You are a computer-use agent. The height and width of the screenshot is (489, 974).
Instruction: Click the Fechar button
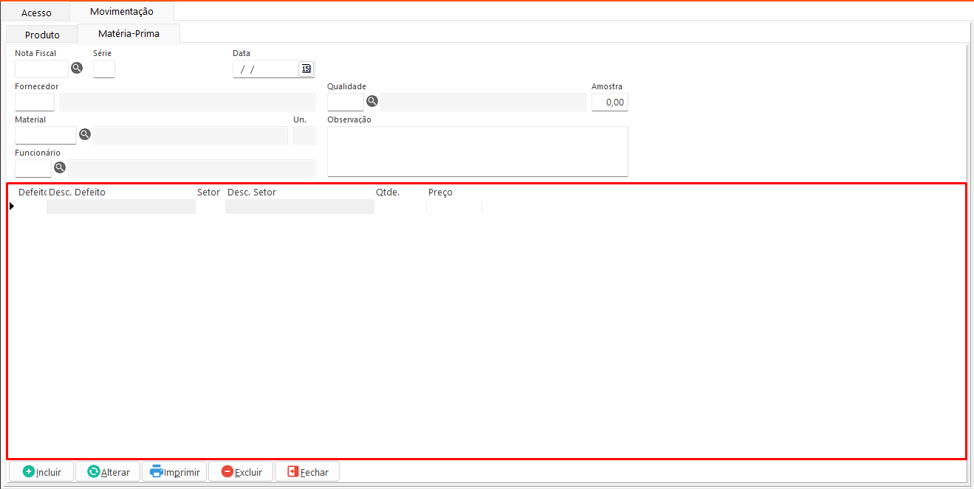307,472
